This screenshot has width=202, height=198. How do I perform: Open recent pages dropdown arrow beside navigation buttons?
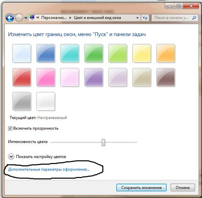coord(26,18)
